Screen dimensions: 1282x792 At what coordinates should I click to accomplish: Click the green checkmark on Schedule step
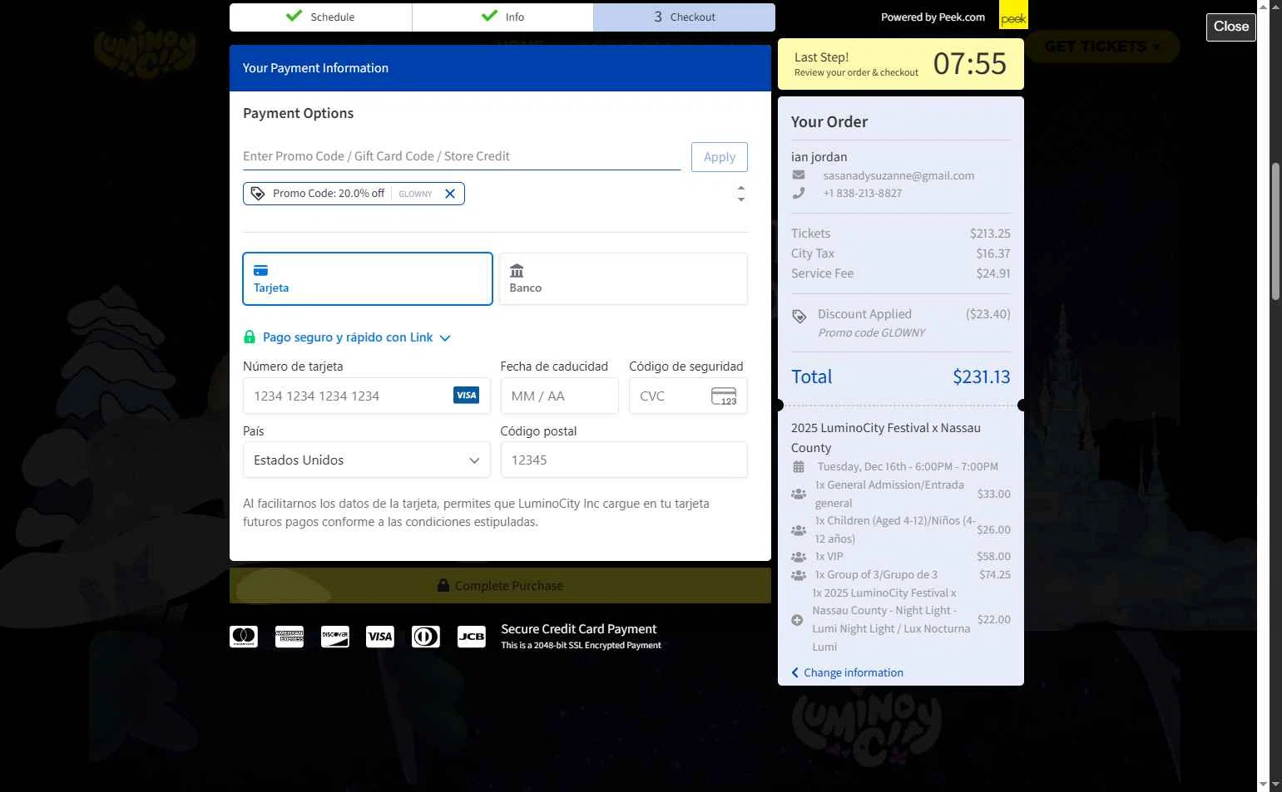(x=294, y=16)
